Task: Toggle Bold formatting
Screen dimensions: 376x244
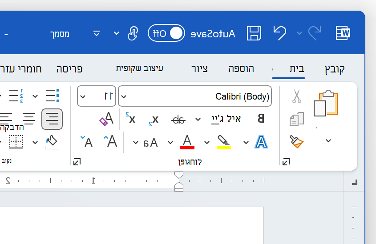Action: point(261,119)
